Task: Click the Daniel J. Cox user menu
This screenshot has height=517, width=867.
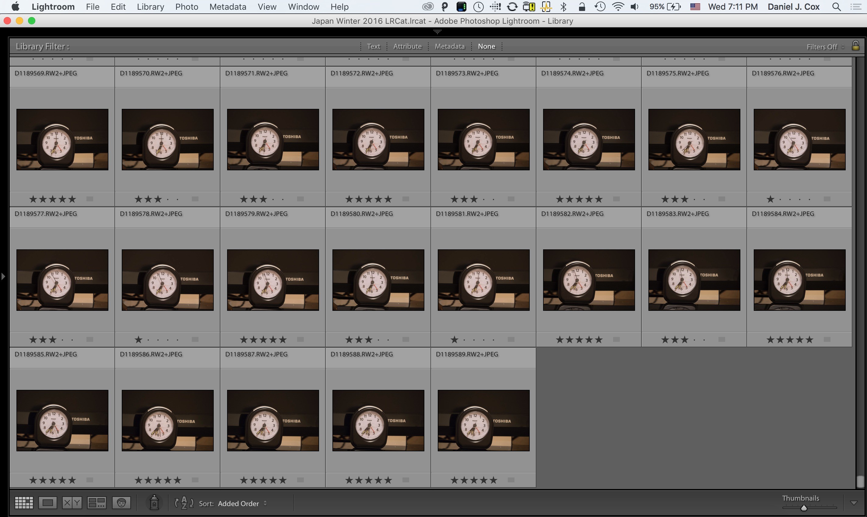Action: click(793, 7)
